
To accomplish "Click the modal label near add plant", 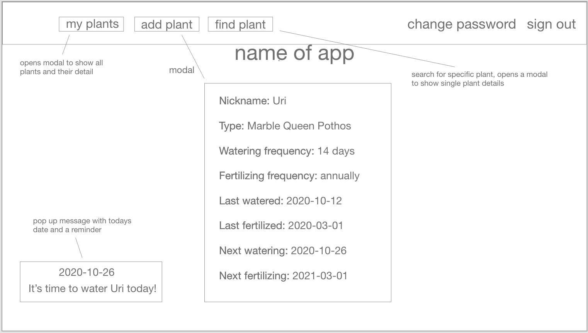I will (x=182, y=70).
